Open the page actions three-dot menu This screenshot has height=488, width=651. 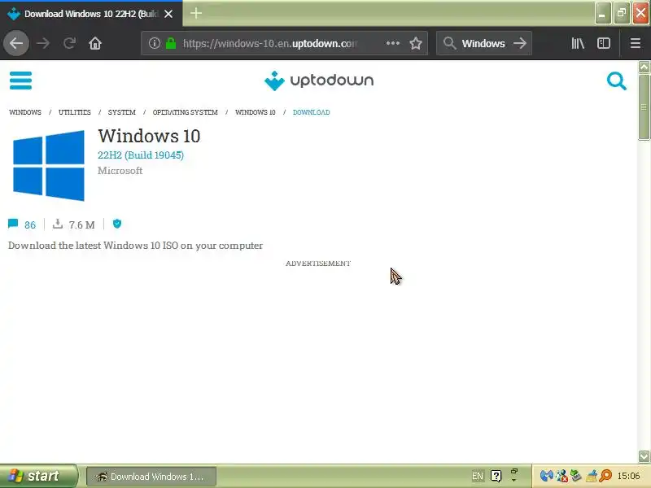click(x=393, y=43)
